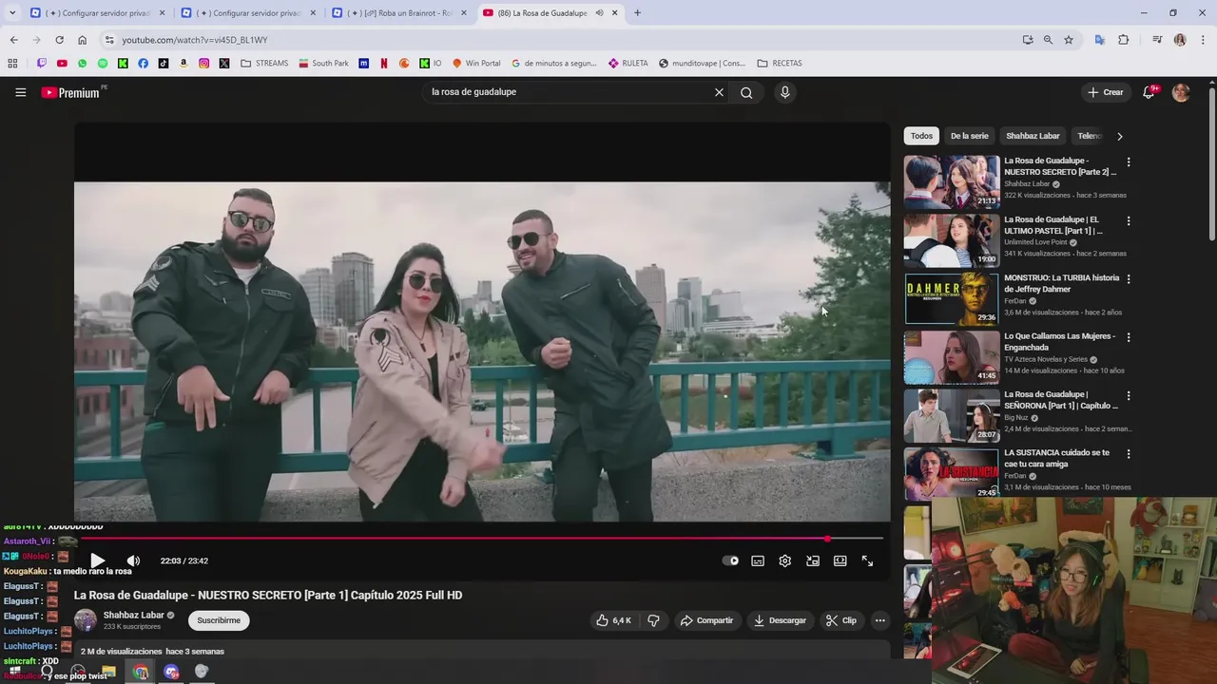The height and width of the screenshot is (684, 1217).
Task: Go back in the browser
Action: (13, 40)
